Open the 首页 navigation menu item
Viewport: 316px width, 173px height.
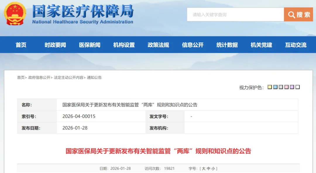point(21,45)
